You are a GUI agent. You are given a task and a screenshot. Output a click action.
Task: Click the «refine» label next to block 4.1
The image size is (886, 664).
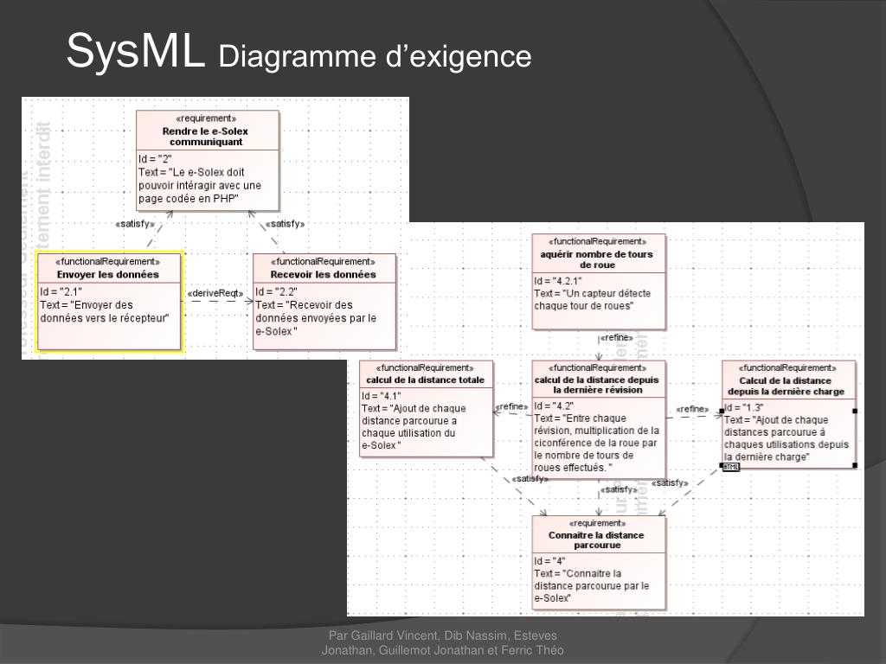pos(512,406)
